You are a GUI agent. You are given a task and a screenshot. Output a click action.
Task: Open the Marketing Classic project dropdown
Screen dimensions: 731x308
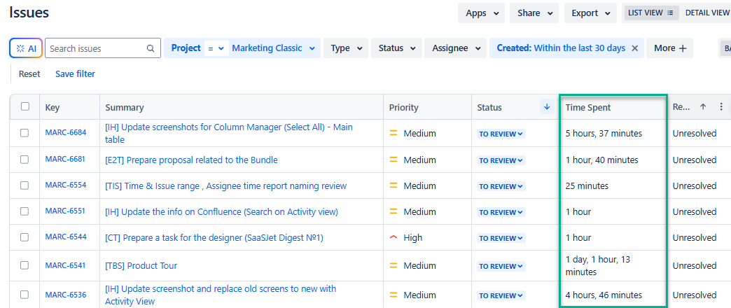pos(273,48)
